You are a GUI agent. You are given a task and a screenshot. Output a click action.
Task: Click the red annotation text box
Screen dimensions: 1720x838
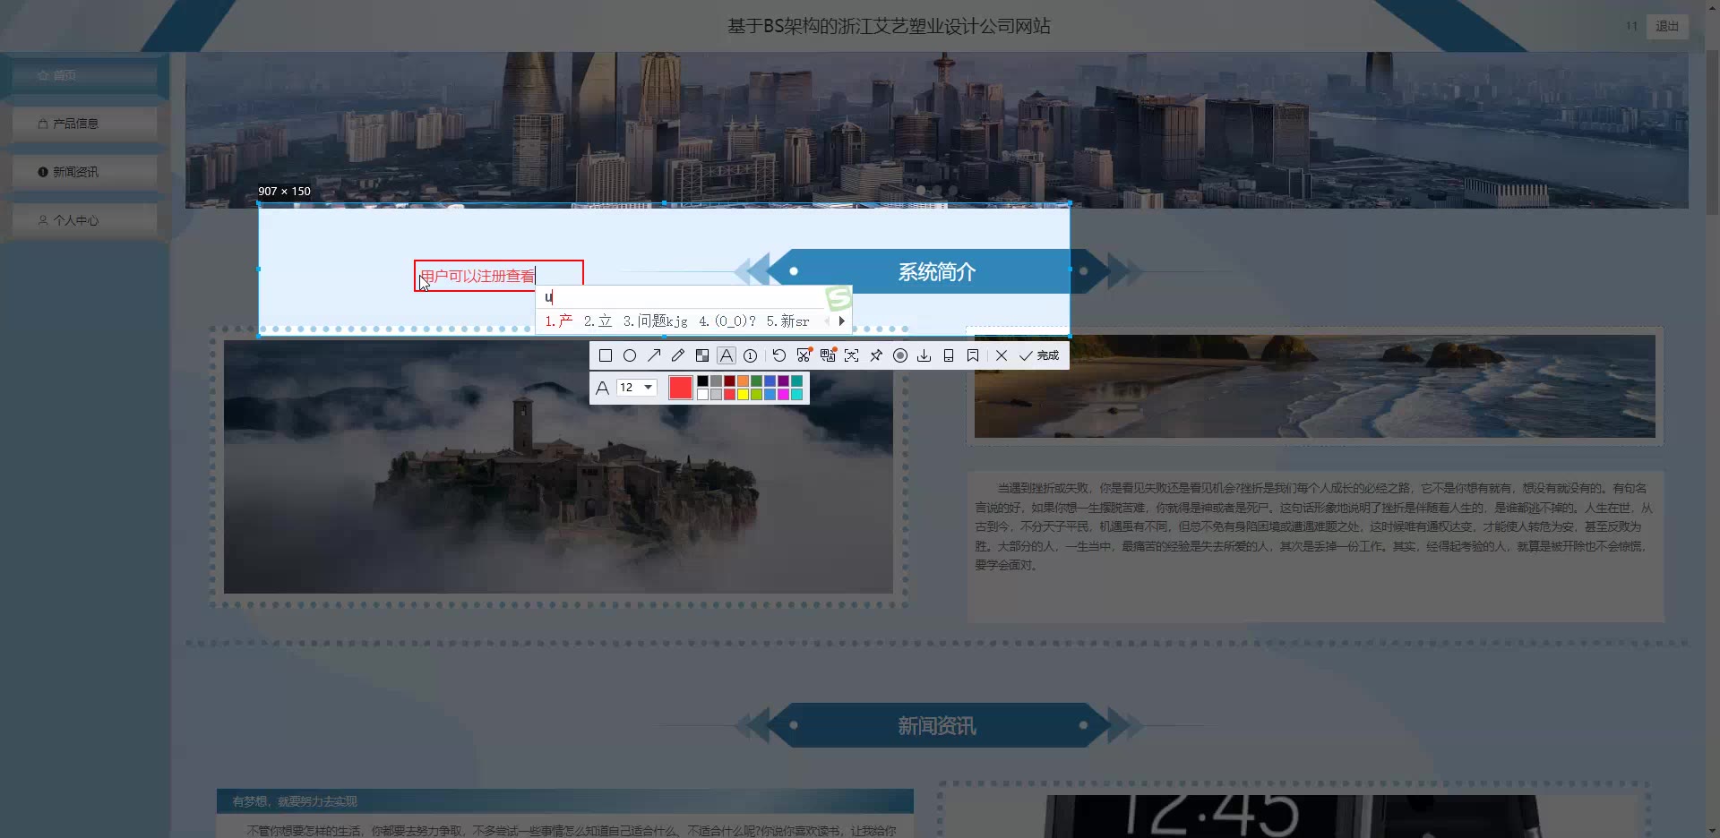(498, 276)
